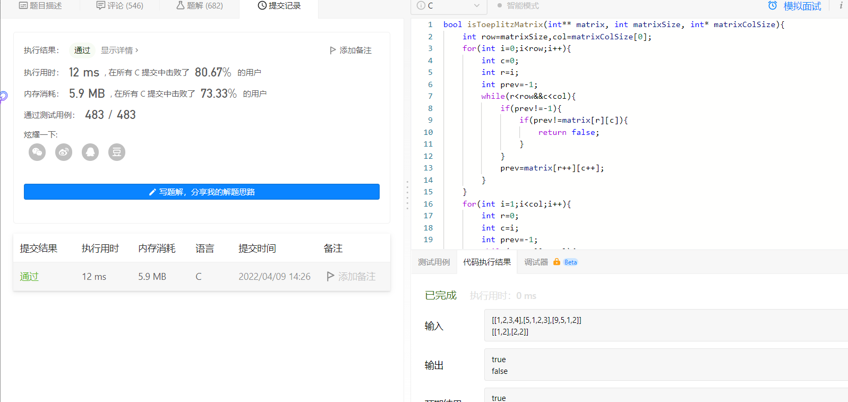Click the 输入 test input box
Image resolution: width=848 pixels, height=402 pixels.
click(666, 326)
